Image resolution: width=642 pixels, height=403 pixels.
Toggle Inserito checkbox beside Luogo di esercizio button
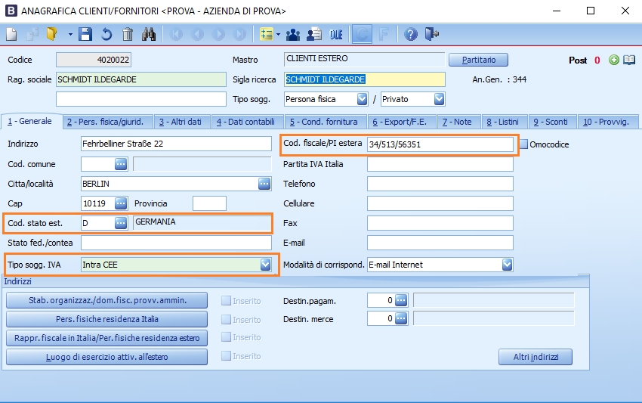(226, 356)
